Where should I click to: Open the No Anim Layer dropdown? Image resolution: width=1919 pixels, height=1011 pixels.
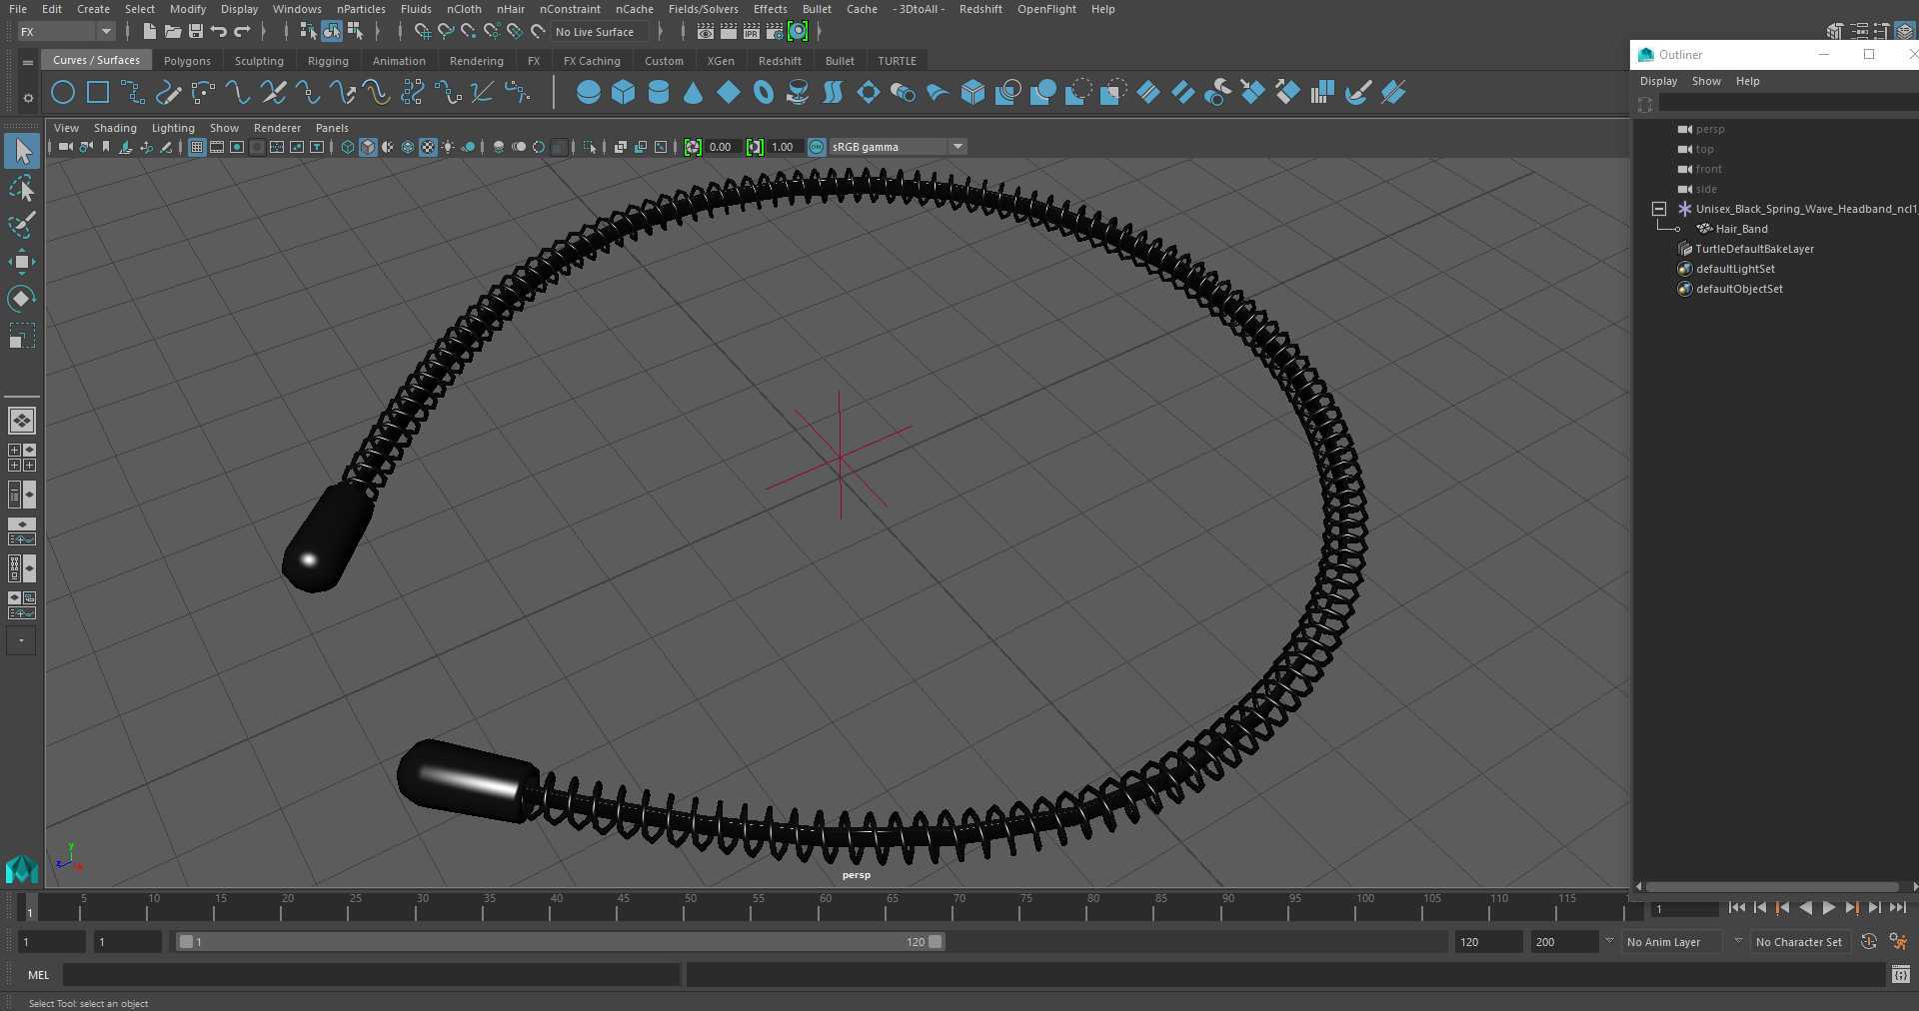click(x=1672, y=941)
